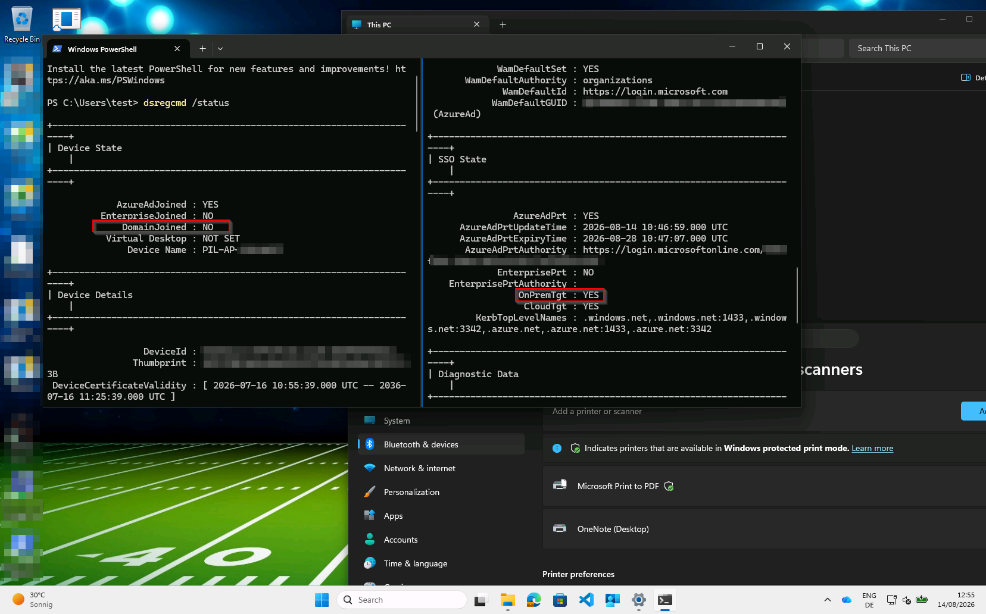Image resolution: width=986 pixels, height=614 pixels.
Task: Switch the ENG DE input language
Action: click(x=869, y=600)
